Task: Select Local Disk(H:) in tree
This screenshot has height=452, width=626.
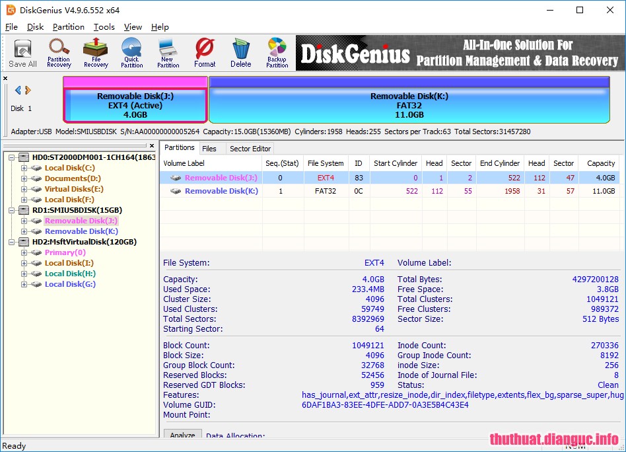Action: [x=70, y=274]
